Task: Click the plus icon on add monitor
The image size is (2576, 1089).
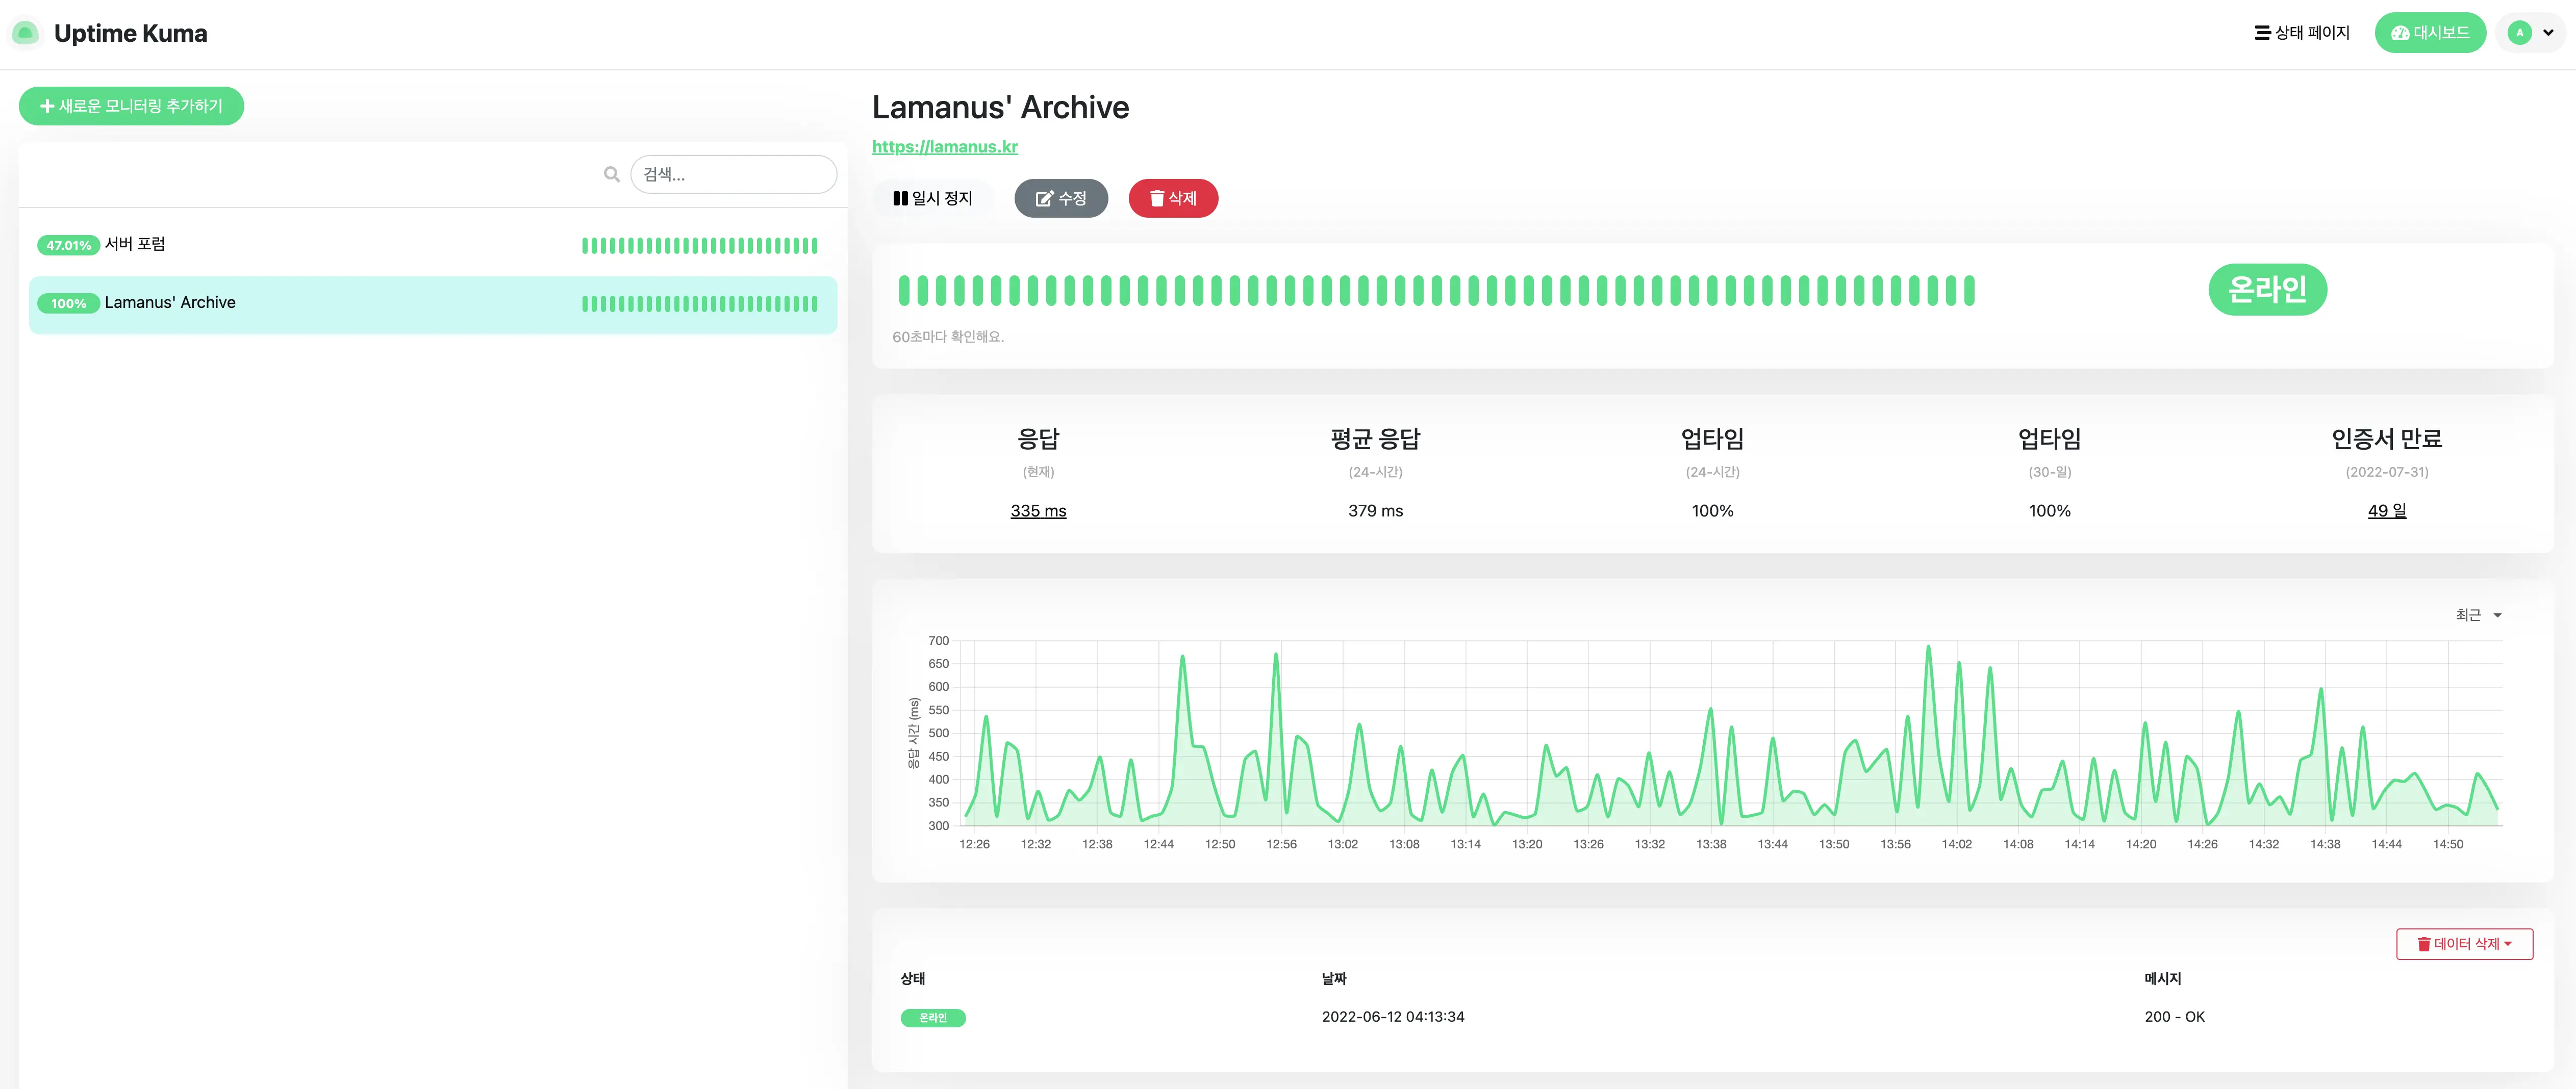Action: [x=46, y=106]
